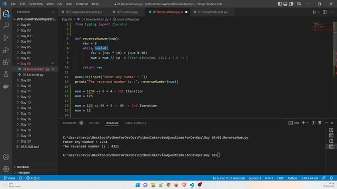The width and height of the screenshot is (337, 189).
Task: Open the Help menu
Action: [x=95, y=4]
